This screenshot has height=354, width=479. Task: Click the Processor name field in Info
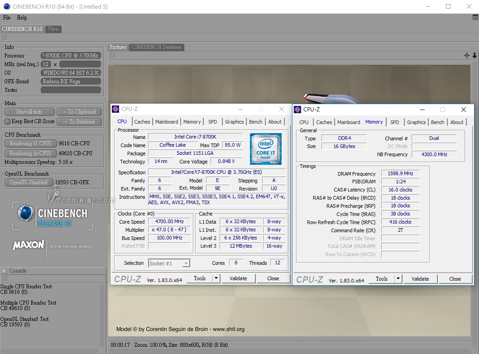71,56
